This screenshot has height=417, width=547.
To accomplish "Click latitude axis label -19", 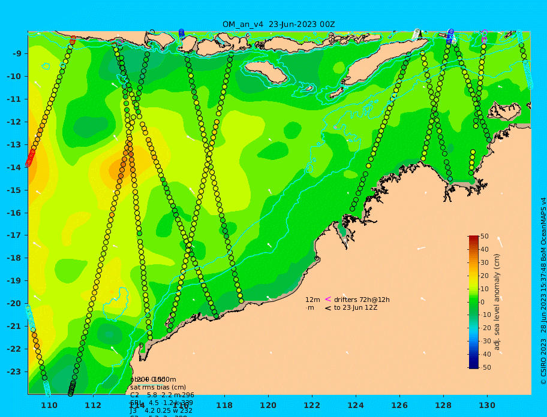I will (x=14, y=281).
